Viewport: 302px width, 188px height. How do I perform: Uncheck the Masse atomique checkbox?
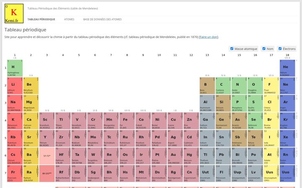pos(232,49)
